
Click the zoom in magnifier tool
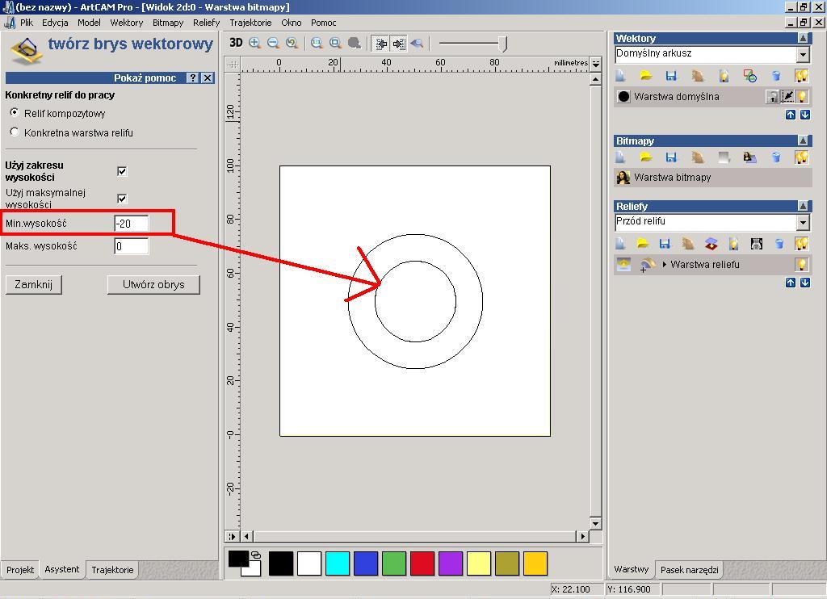tap(255, 44)
